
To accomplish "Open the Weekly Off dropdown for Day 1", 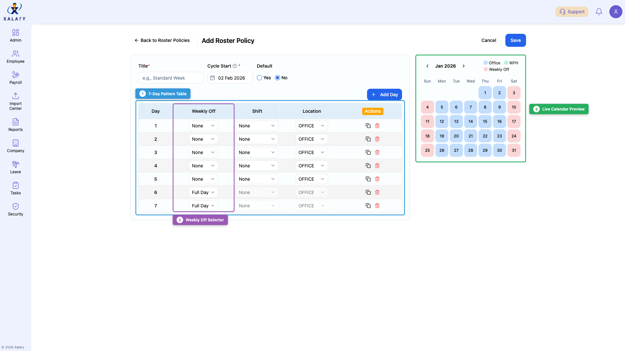I will tap(203, 125).
